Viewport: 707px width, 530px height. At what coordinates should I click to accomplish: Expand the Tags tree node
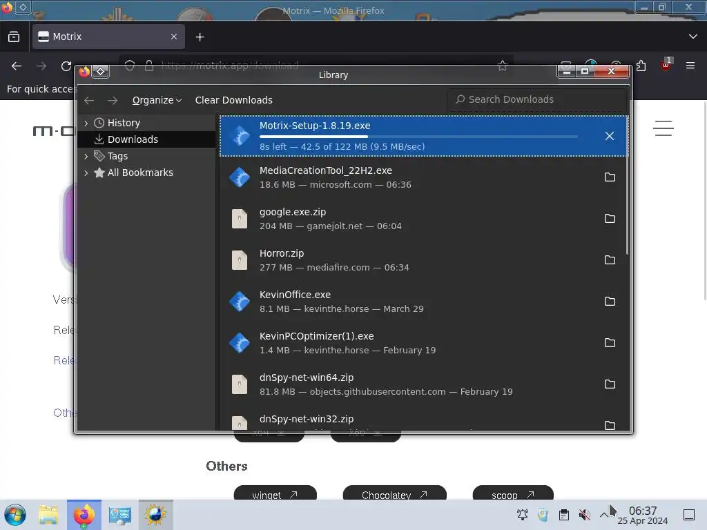point(86,156)
